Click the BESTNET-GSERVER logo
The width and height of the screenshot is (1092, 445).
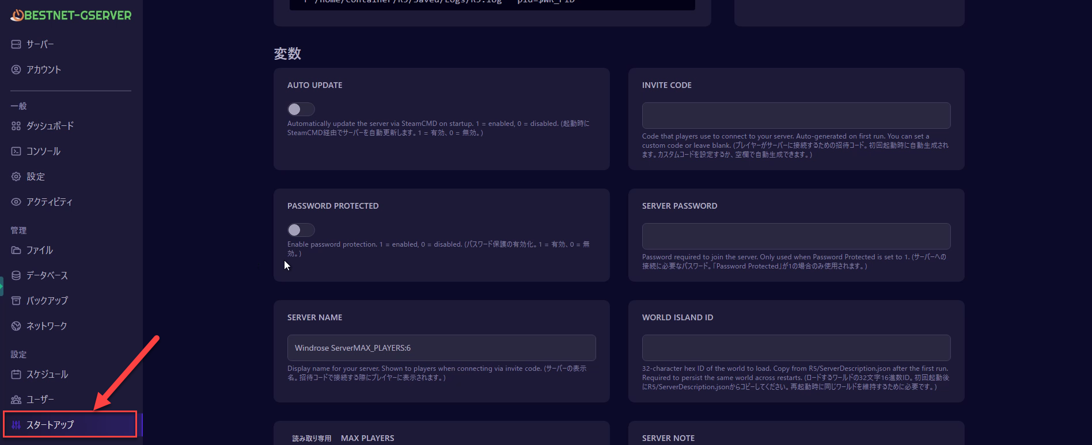[71, 16]
